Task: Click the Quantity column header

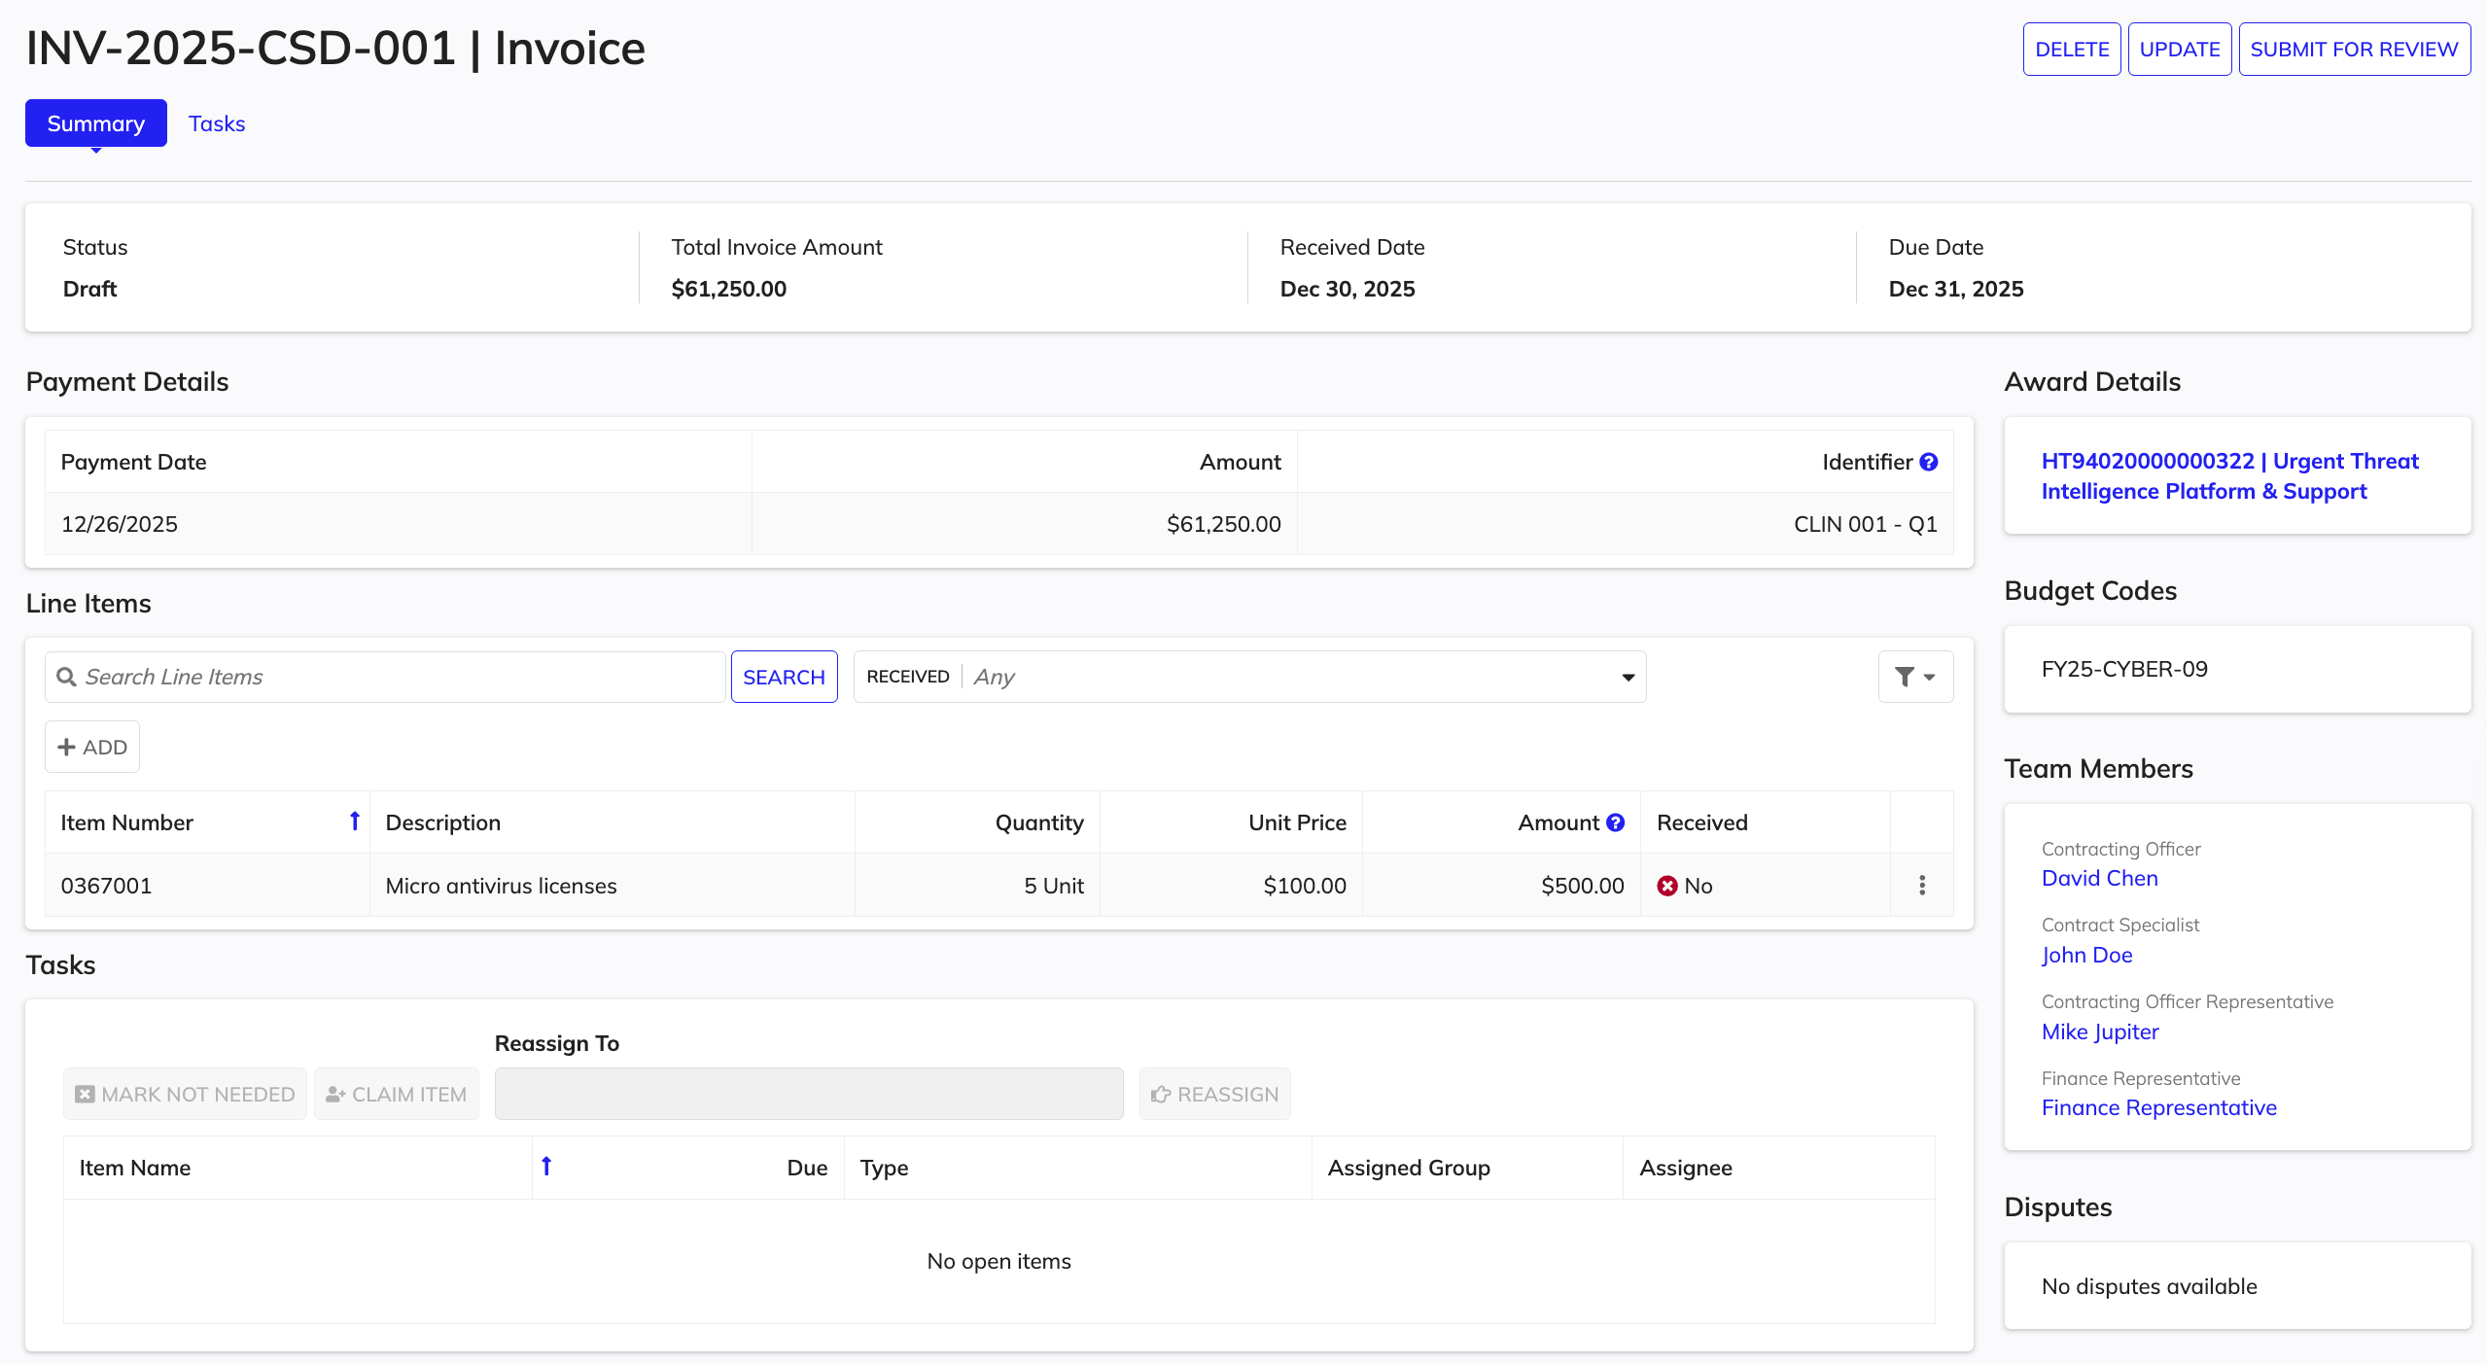Action: tap(1039, 822)
